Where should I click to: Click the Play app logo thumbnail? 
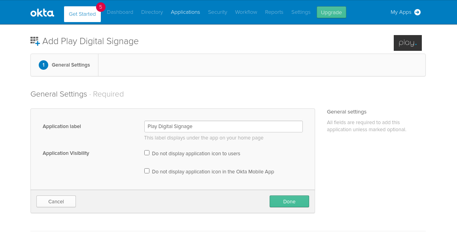click(408, 43)
